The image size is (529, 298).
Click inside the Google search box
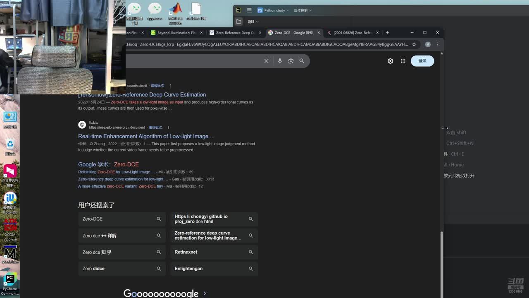pyautogui.click(x=193, y=61)
